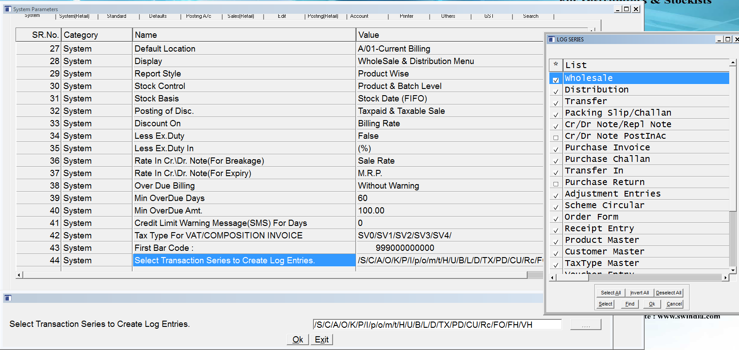Toggle the Purchase Invoice checkbox
739x350 pixels.
(x=556, y=149)
